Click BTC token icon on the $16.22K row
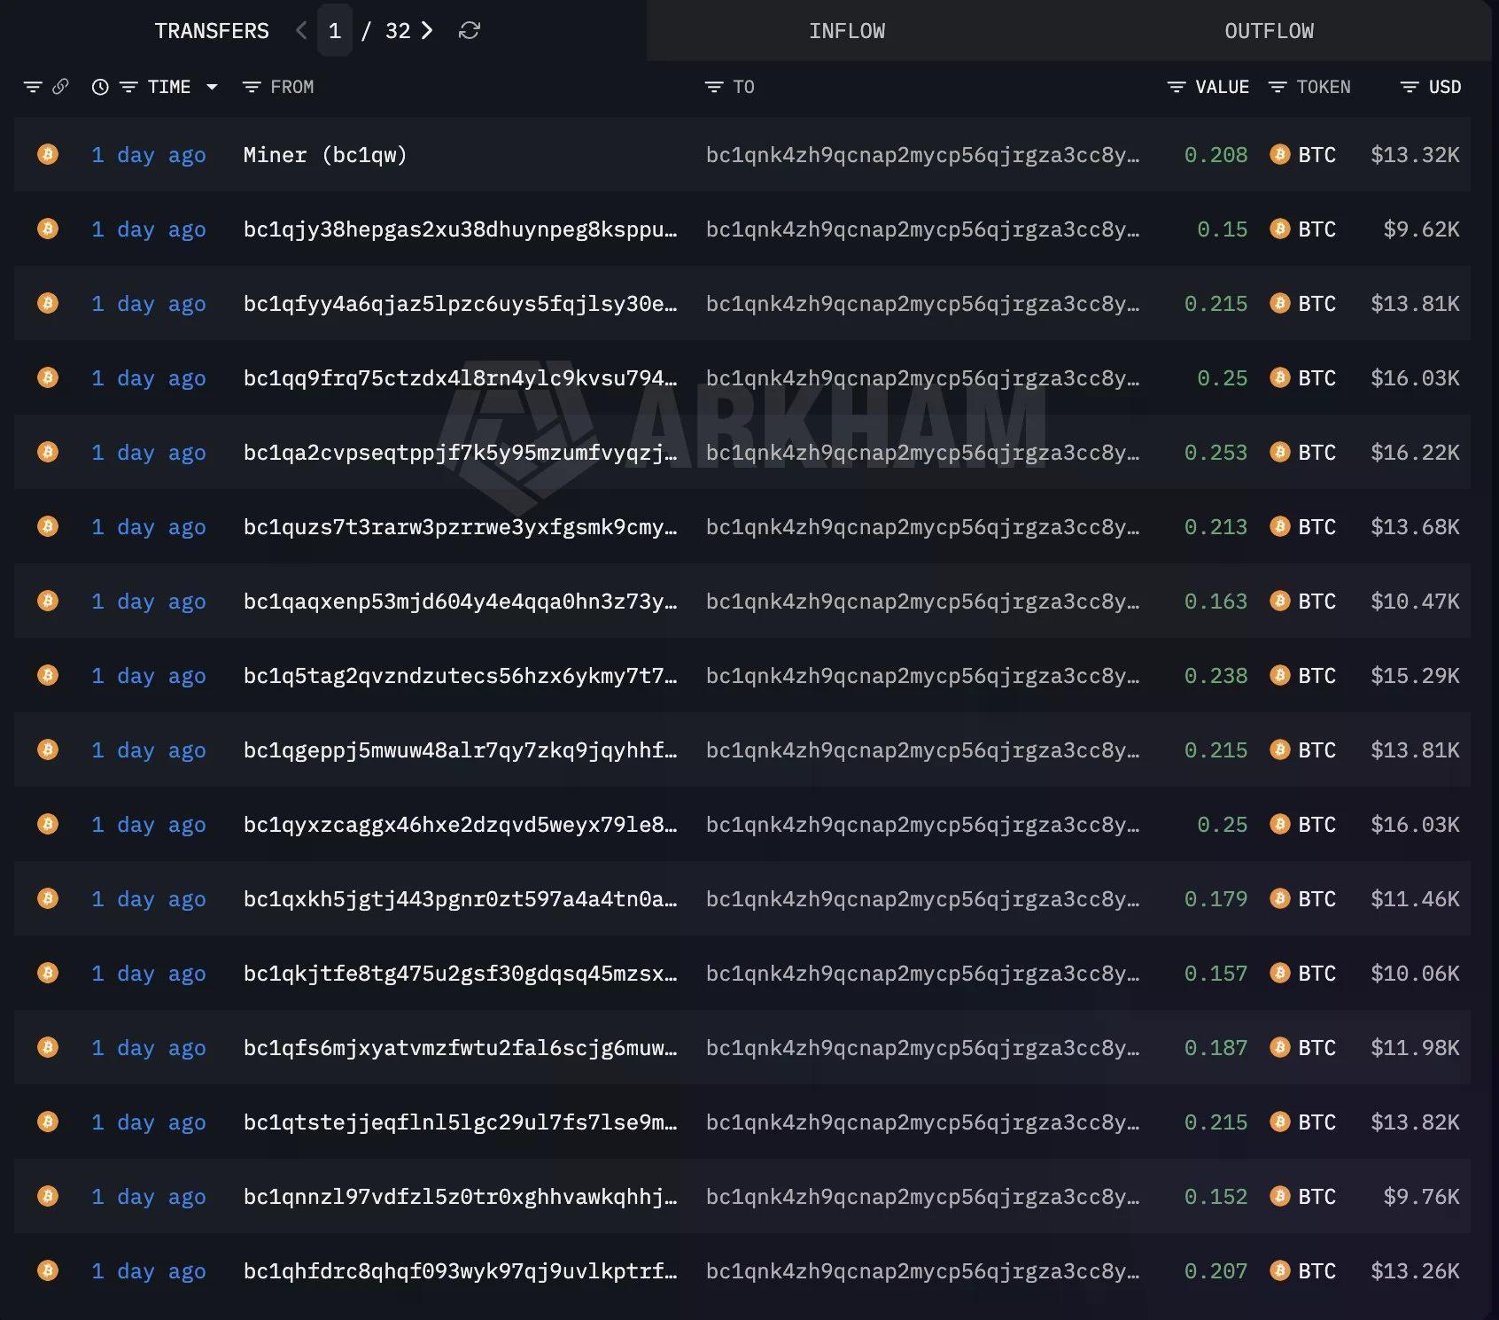Screen dimensions: 1499x1320 [x=1279, y=452]
